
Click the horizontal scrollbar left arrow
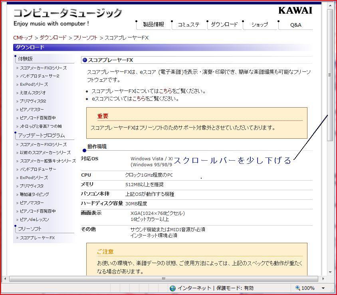[x=5, y=279]
